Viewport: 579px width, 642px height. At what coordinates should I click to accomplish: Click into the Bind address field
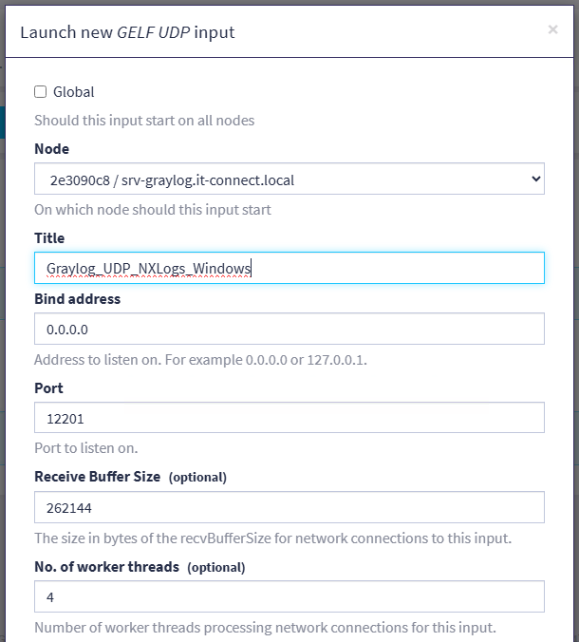pyautogui.click(x=289, y=329)
